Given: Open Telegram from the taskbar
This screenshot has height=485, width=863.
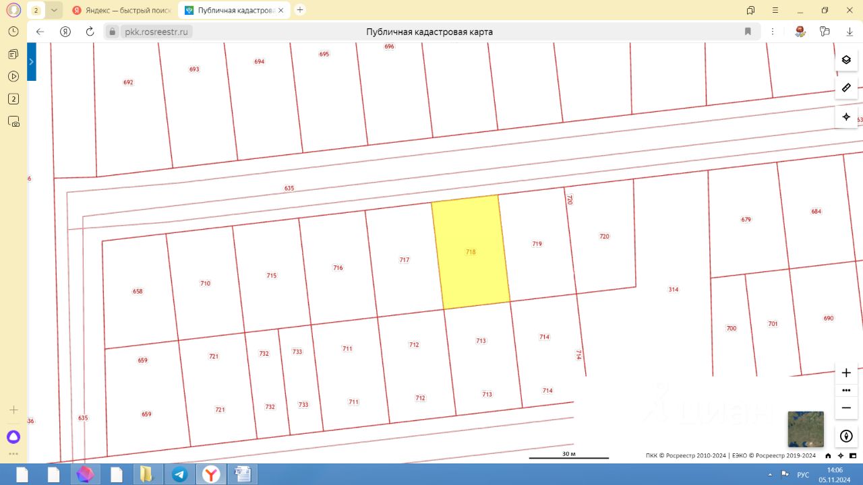Looking at the screenshot, I should (180, 474).
